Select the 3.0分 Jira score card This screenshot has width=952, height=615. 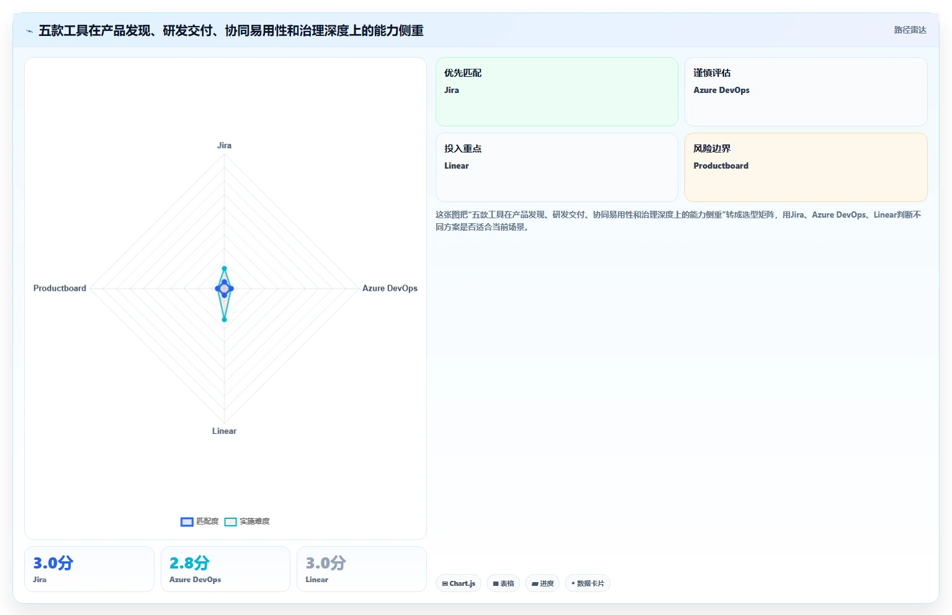tap(89, 569)
